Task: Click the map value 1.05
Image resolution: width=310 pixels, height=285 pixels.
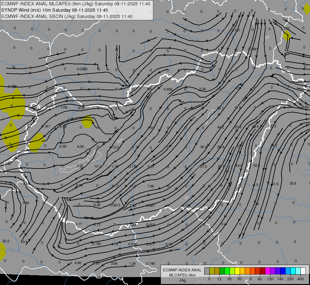Action: (x=64, y=107)
